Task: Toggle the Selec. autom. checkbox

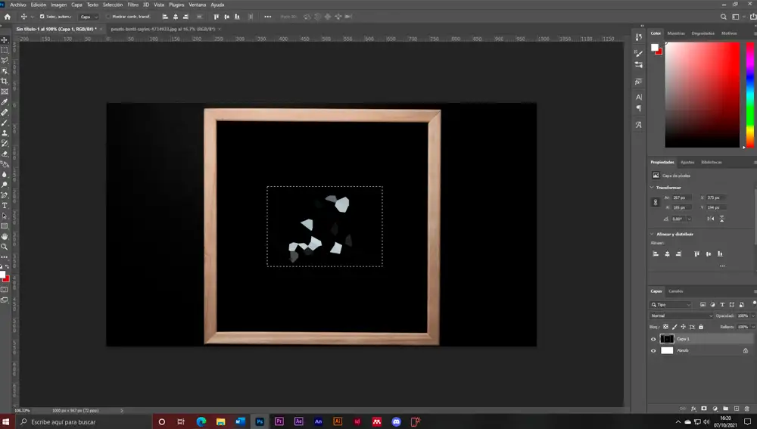Action: (x=42, y=17)
